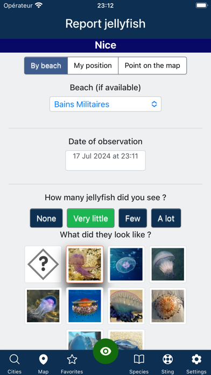Select the unknown species question mark icon
211x375 pixels.
pyautogui.click(x=43, y=264)
